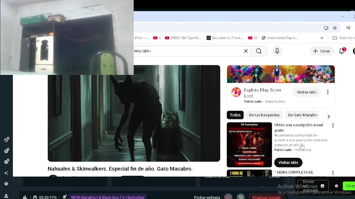
Task: Show more filter chips with right arrow
Action: (x=329, y=117)
